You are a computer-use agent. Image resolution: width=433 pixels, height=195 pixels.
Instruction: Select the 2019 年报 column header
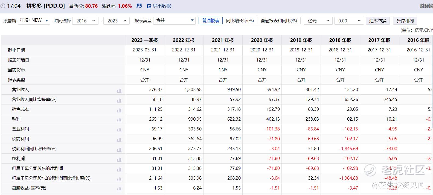pyautogui.click(x=301, y=40)
